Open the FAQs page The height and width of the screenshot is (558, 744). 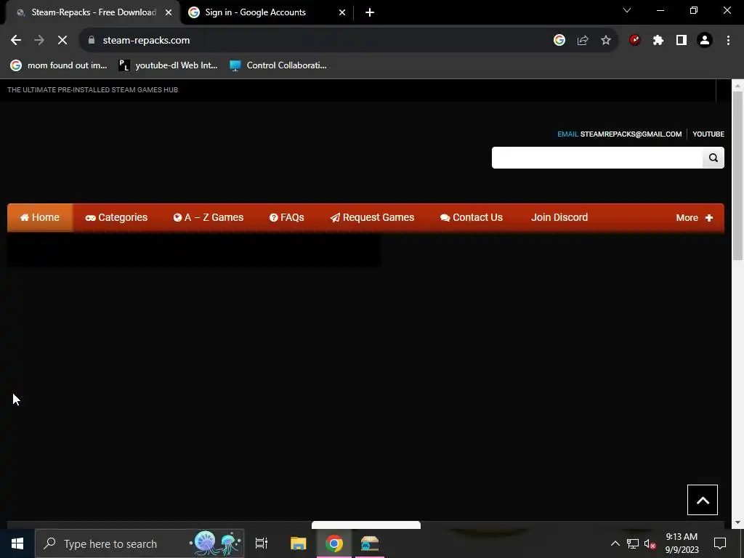point(286,218)
